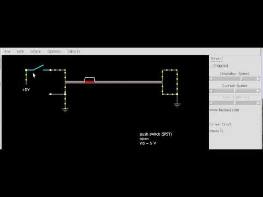
Task: Click the 'Vd = 5 V' readout
Action: pyautogui.click(x=148, y=143)
